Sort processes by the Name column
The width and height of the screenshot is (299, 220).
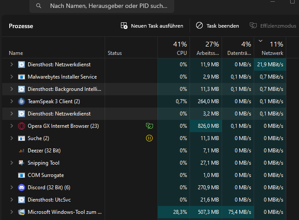53,47
